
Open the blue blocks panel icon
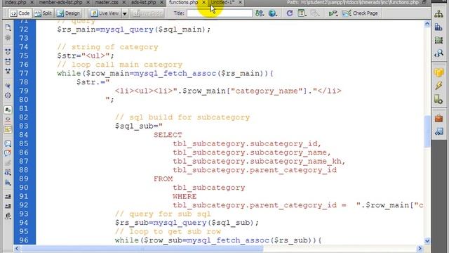pyautogui.click(x=438, y=27)
